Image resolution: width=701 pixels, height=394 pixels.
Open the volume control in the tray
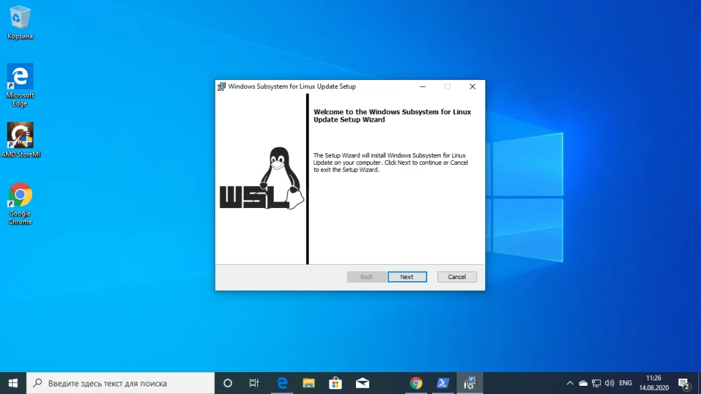609,383
